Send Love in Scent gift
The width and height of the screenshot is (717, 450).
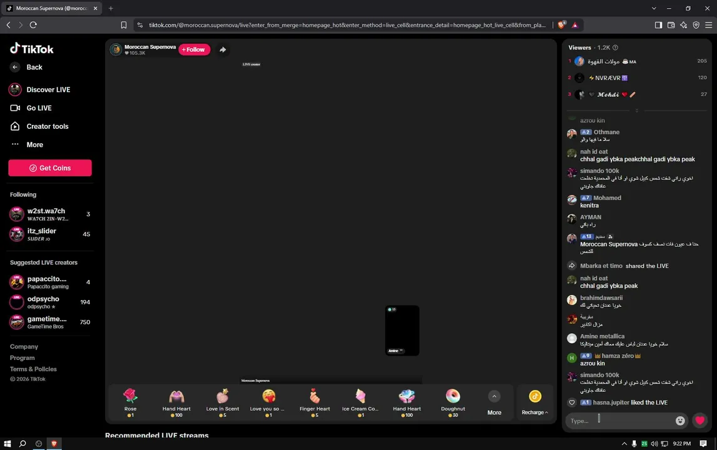[x=222, y=402]
